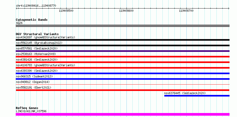
Task: Select the magenta LINC01061 gene bar
Action: point(122,114)
